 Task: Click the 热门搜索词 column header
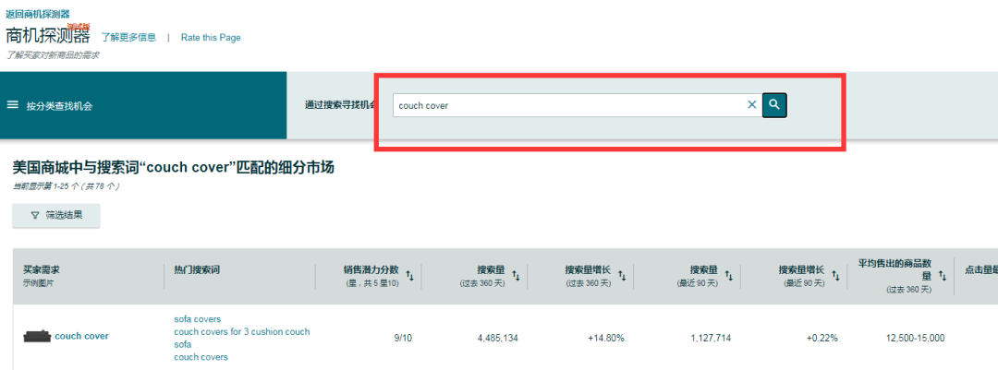pos(197,270)
